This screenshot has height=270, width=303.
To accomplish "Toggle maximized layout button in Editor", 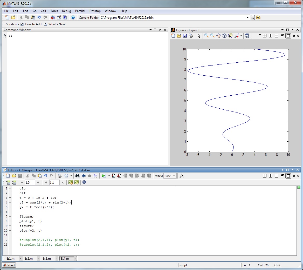I will tap(288, 176).
